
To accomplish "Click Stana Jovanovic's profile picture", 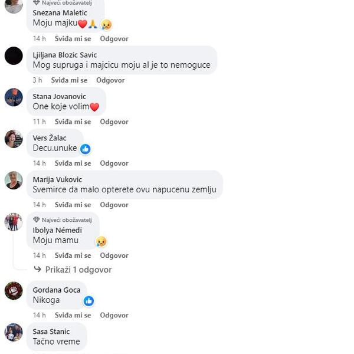I will point(14,97).
